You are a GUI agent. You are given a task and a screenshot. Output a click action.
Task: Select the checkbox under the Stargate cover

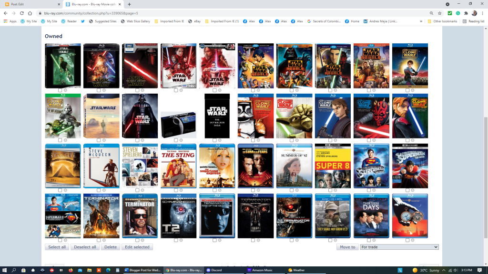60,190
